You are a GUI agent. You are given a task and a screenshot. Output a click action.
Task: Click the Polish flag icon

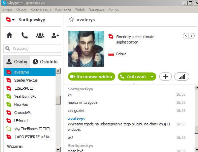tap(111, 54)
